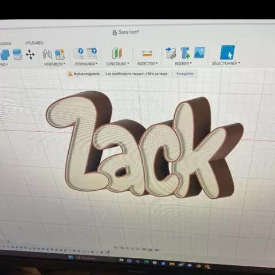Click the orange warning triangle icon
Image resolution: width=275 pixels, height=275 pixels.
coord(70,74)
